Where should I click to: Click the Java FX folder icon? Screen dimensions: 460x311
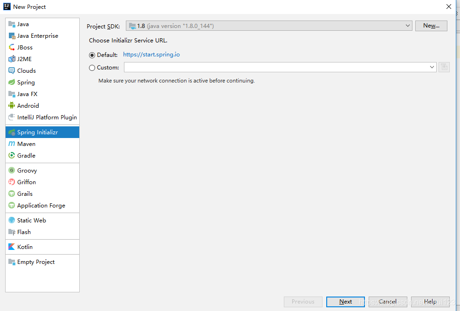coord(12,94)
